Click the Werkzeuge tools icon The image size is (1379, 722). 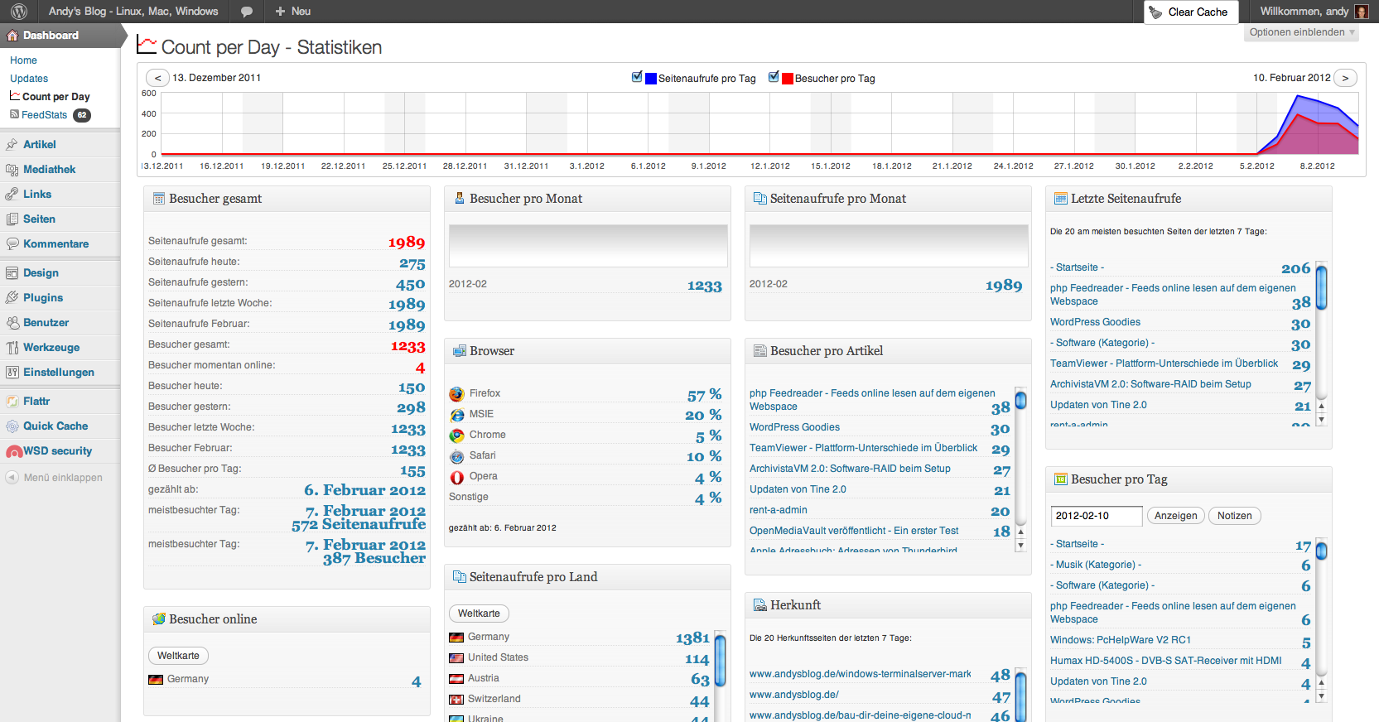click(x=12, y=348)
